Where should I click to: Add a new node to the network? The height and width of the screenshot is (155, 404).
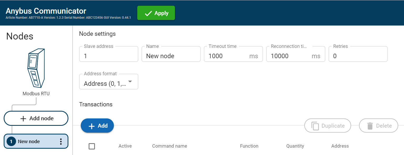pyautogui.click(x=36, y=118)
